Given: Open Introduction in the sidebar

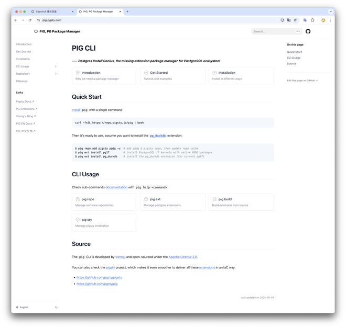Looking at the screenshot, I should 24,44.
